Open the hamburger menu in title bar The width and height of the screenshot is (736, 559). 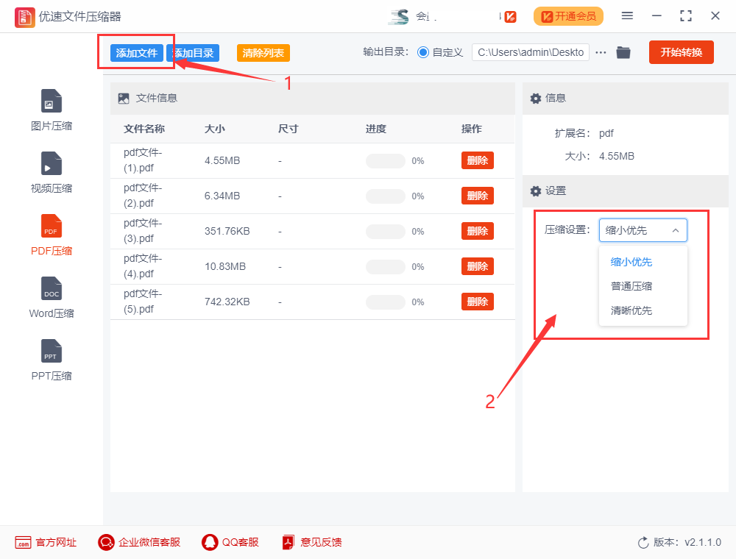(627, 16)
